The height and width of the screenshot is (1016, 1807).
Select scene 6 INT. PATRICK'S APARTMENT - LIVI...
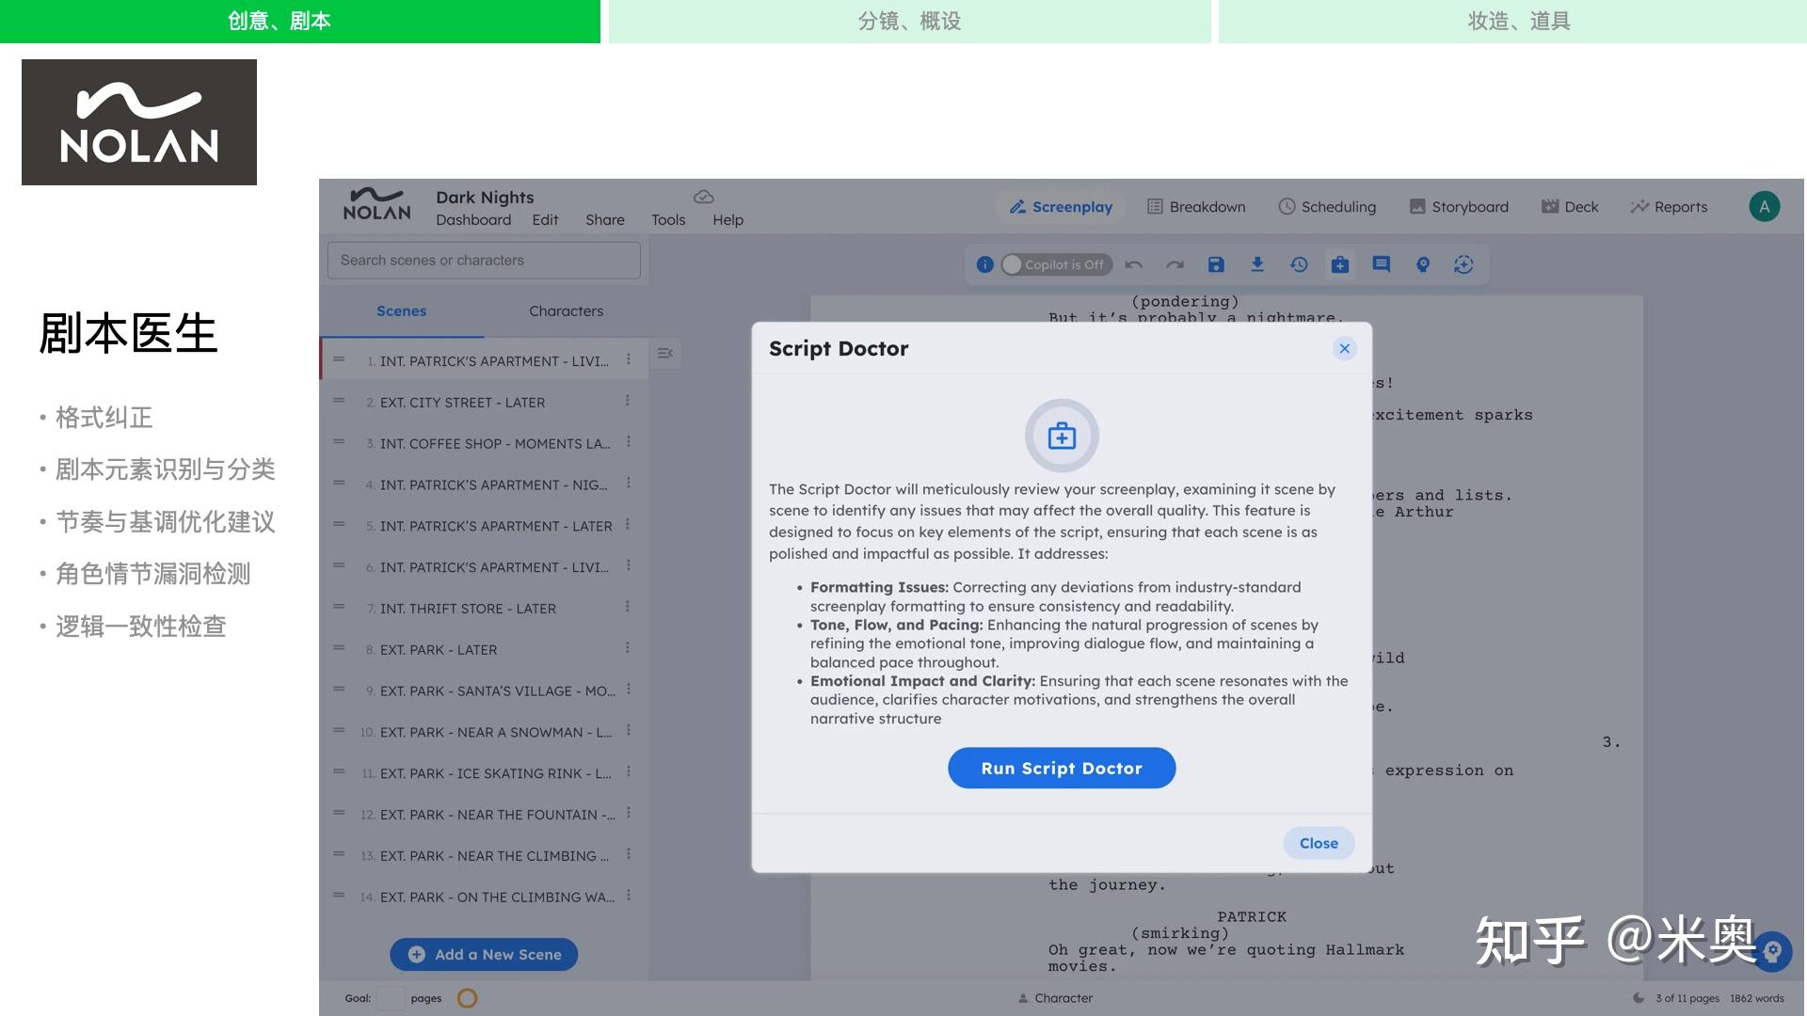pyautogui.click(x=484, y=567)
